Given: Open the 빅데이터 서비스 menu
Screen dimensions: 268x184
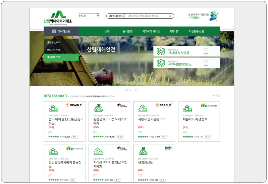Looking at the screenshot, I should (151, 31).
